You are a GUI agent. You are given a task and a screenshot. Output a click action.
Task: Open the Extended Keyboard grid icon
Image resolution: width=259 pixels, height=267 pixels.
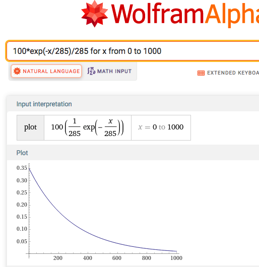(201, 73)
